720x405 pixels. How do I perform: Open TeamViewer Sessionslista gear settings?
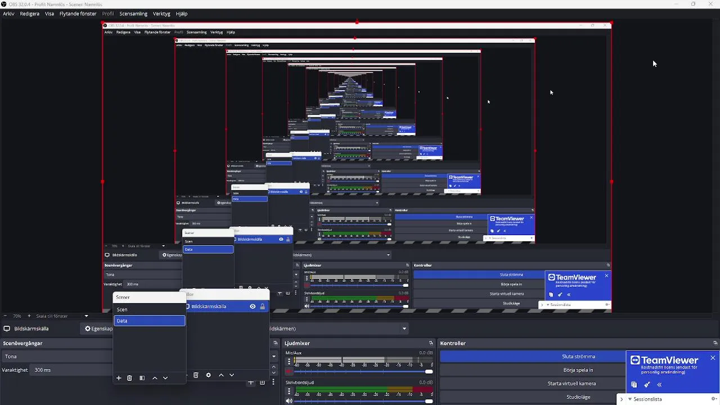[714, 399]
